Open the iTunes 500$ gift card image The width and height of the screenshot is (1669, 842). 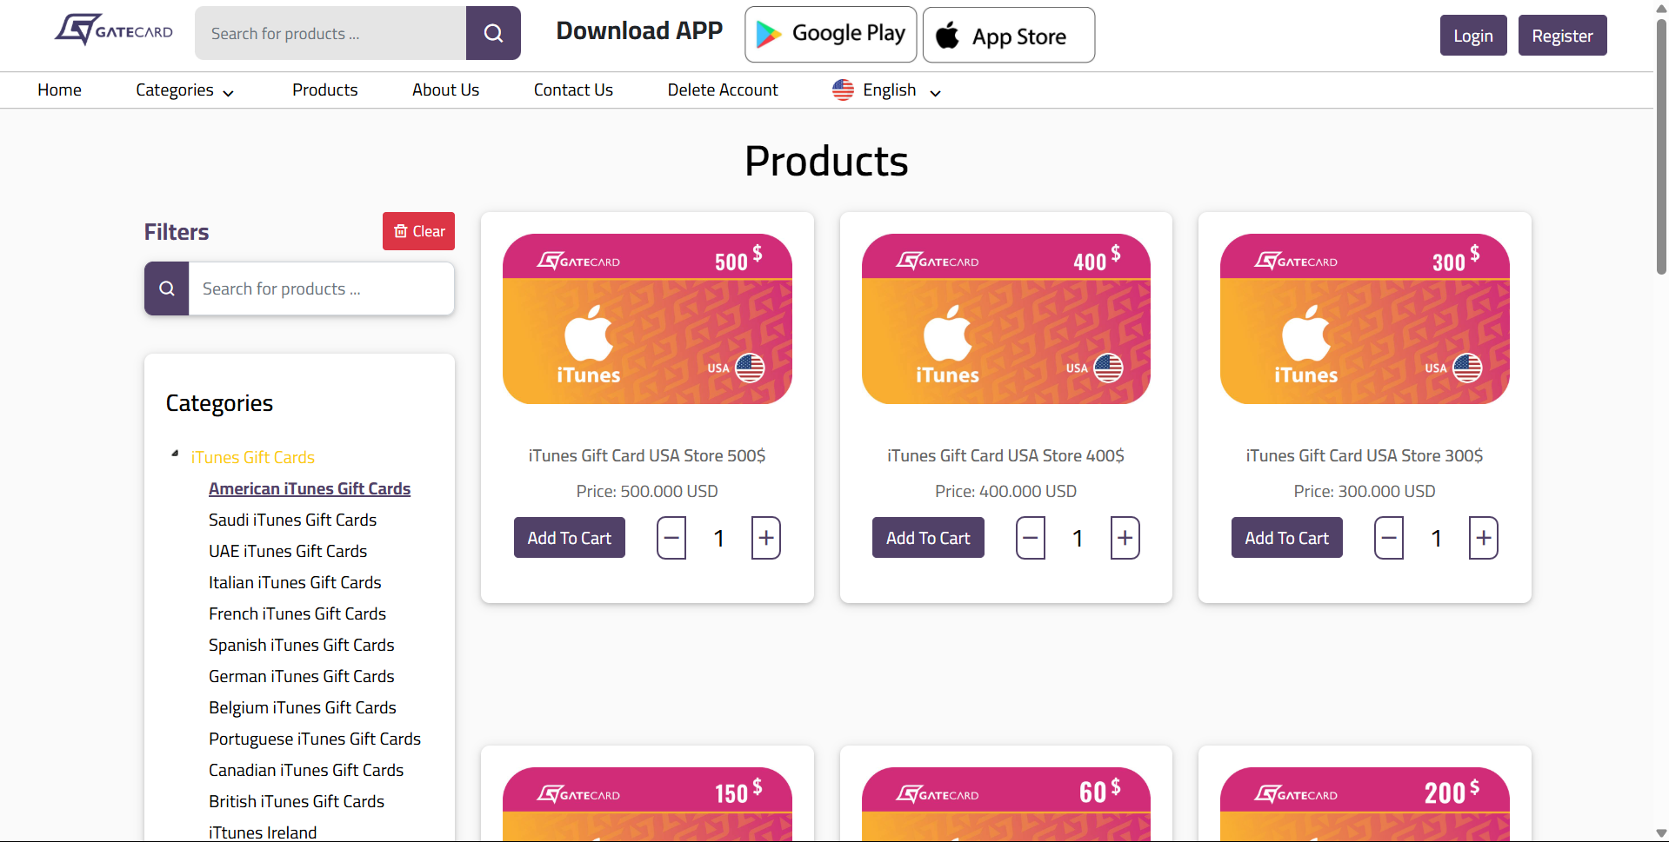(x=647, y=319)
